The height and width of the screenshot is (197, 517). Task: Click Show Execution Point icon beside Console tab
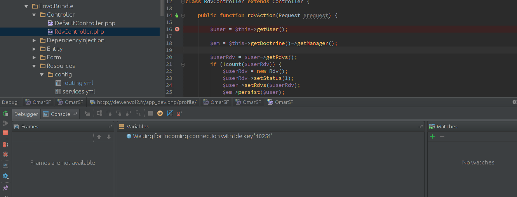(x=87, y=113)
